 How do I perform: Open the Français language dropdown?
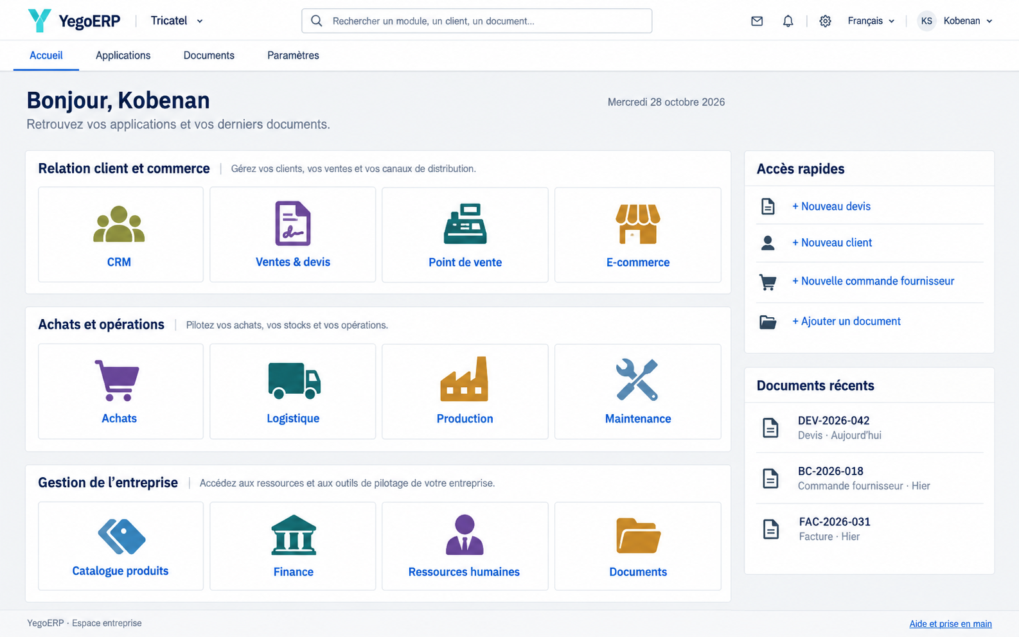871,21
